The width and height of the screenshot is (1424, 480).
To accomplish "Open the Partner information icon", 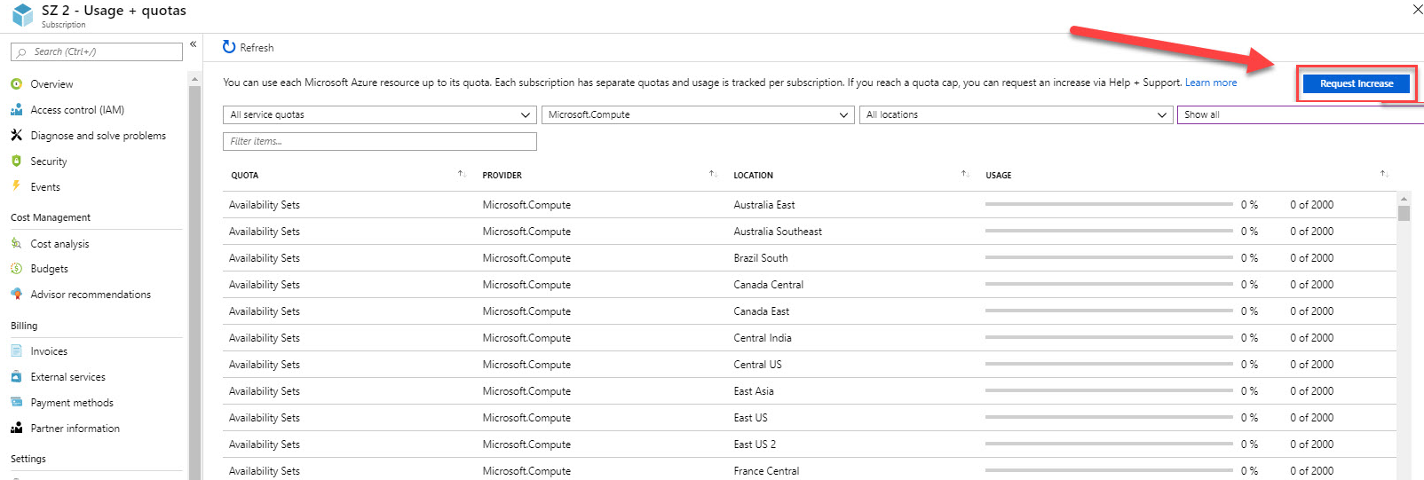I will 16,428.
